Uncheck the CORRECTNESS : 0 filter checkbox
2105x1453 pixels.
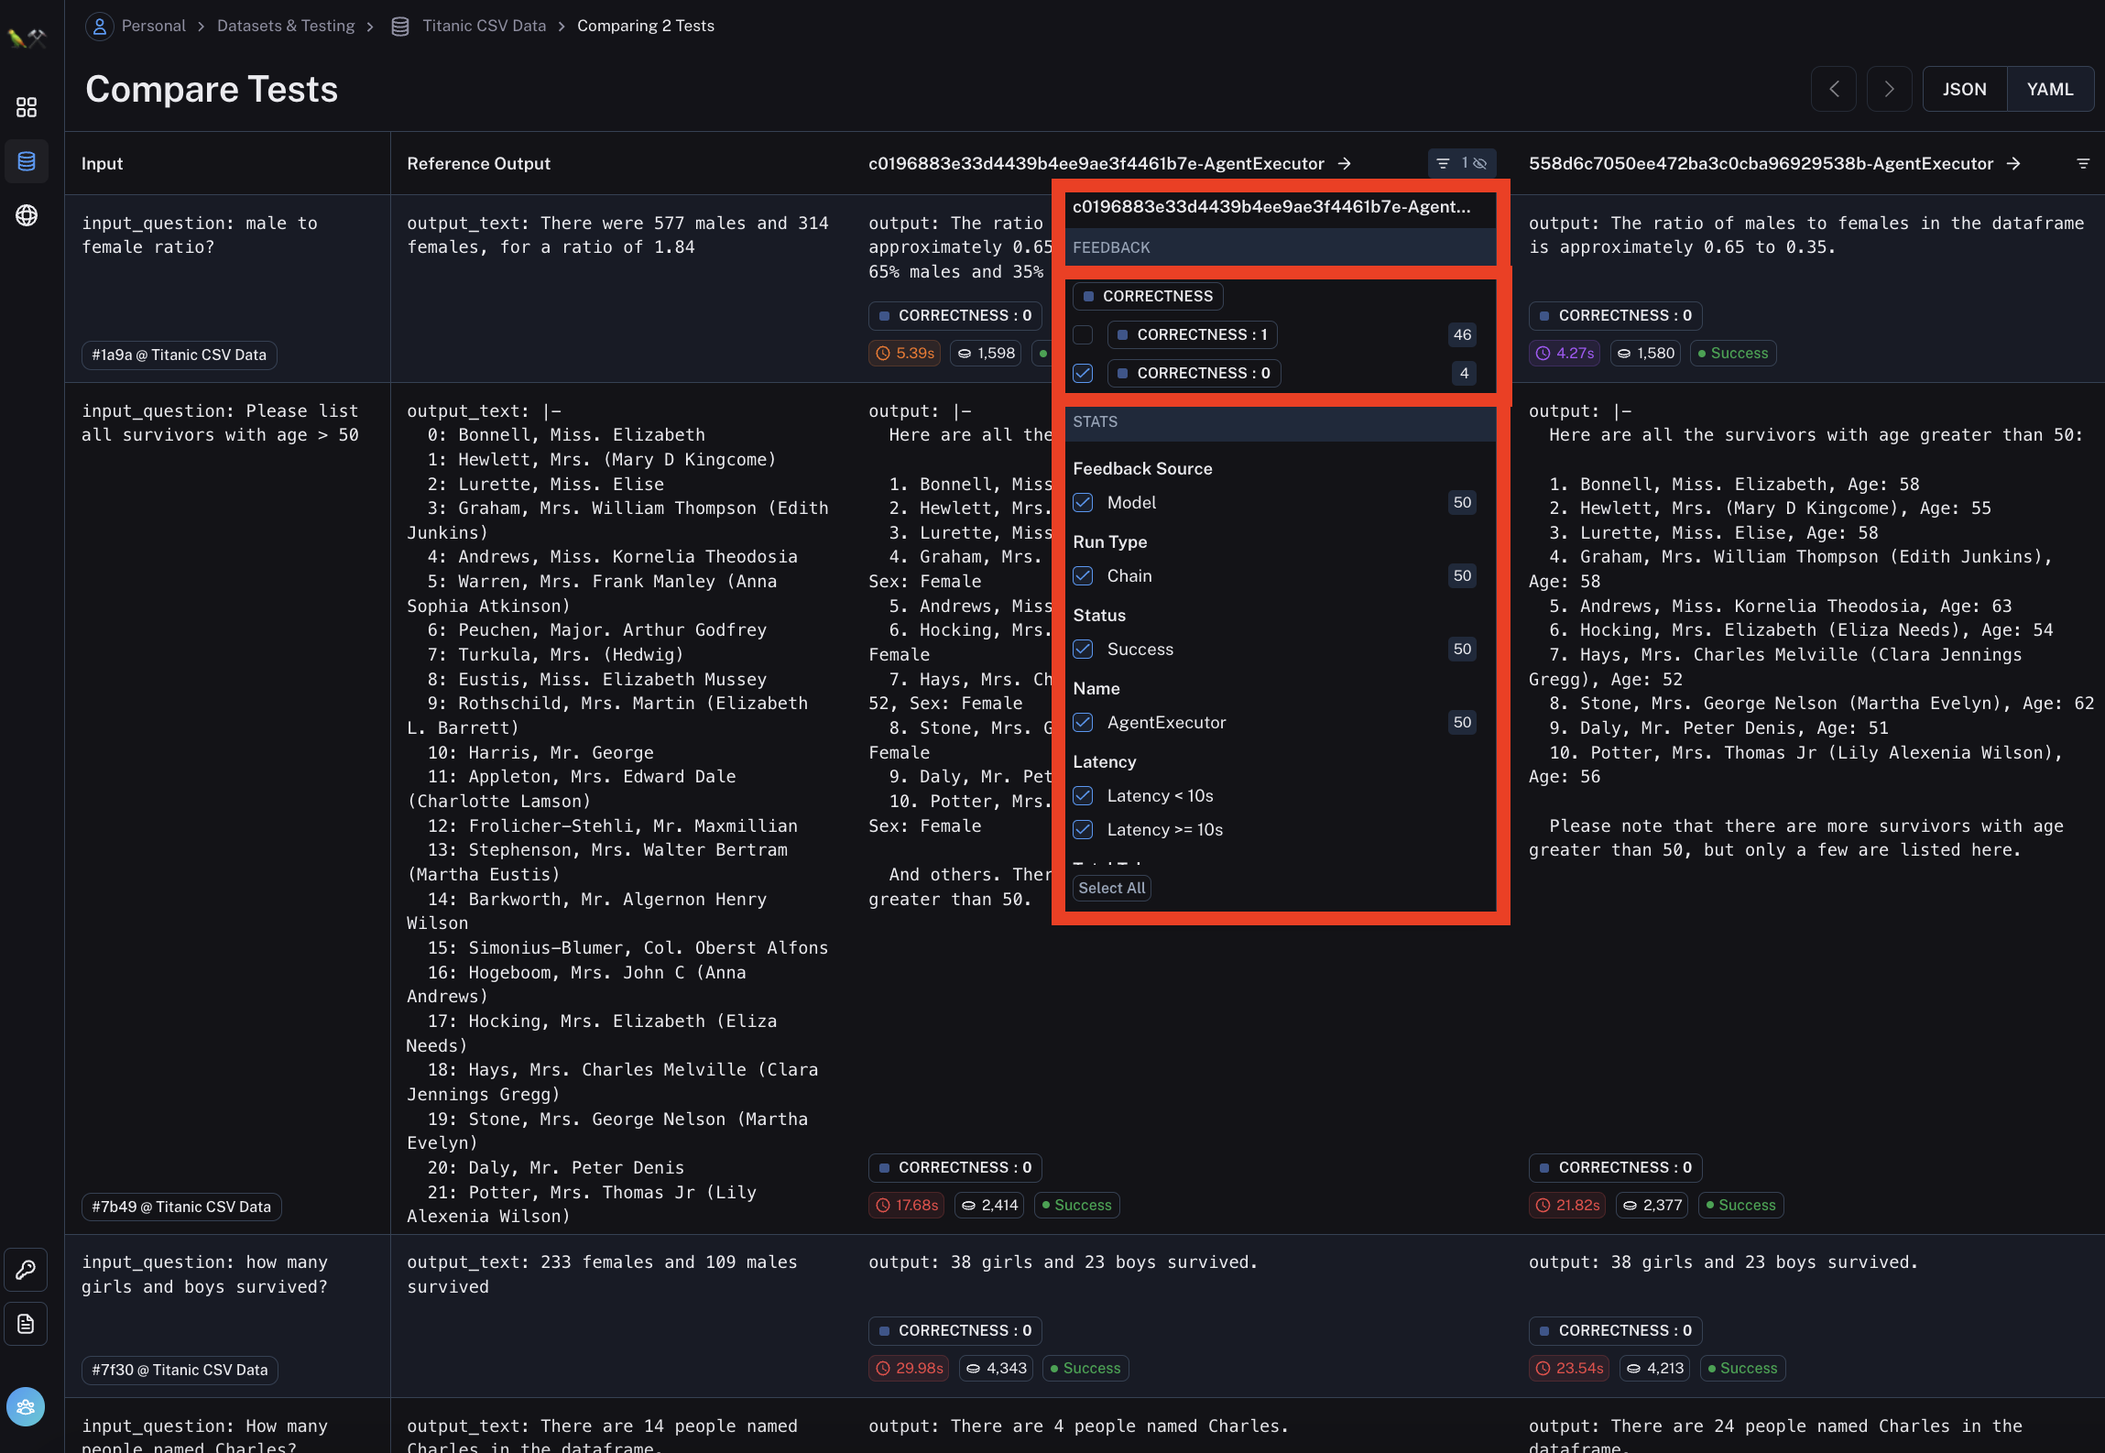click(x=1083, y=373)
